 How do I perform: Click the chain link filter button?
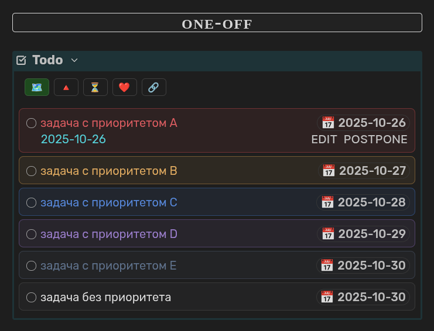click(153, 87)
